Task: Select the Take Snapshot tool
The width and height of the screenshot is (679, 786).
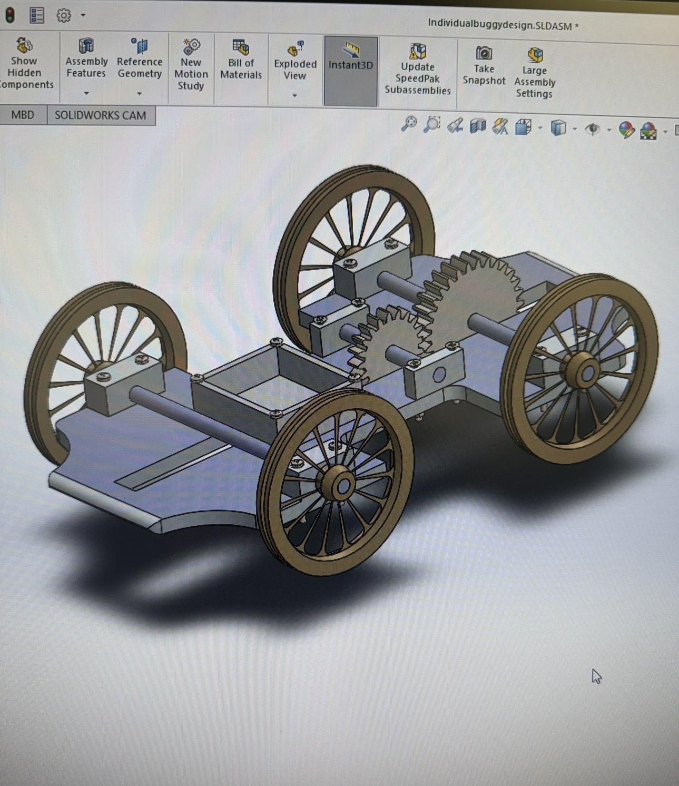Action: 483,63
